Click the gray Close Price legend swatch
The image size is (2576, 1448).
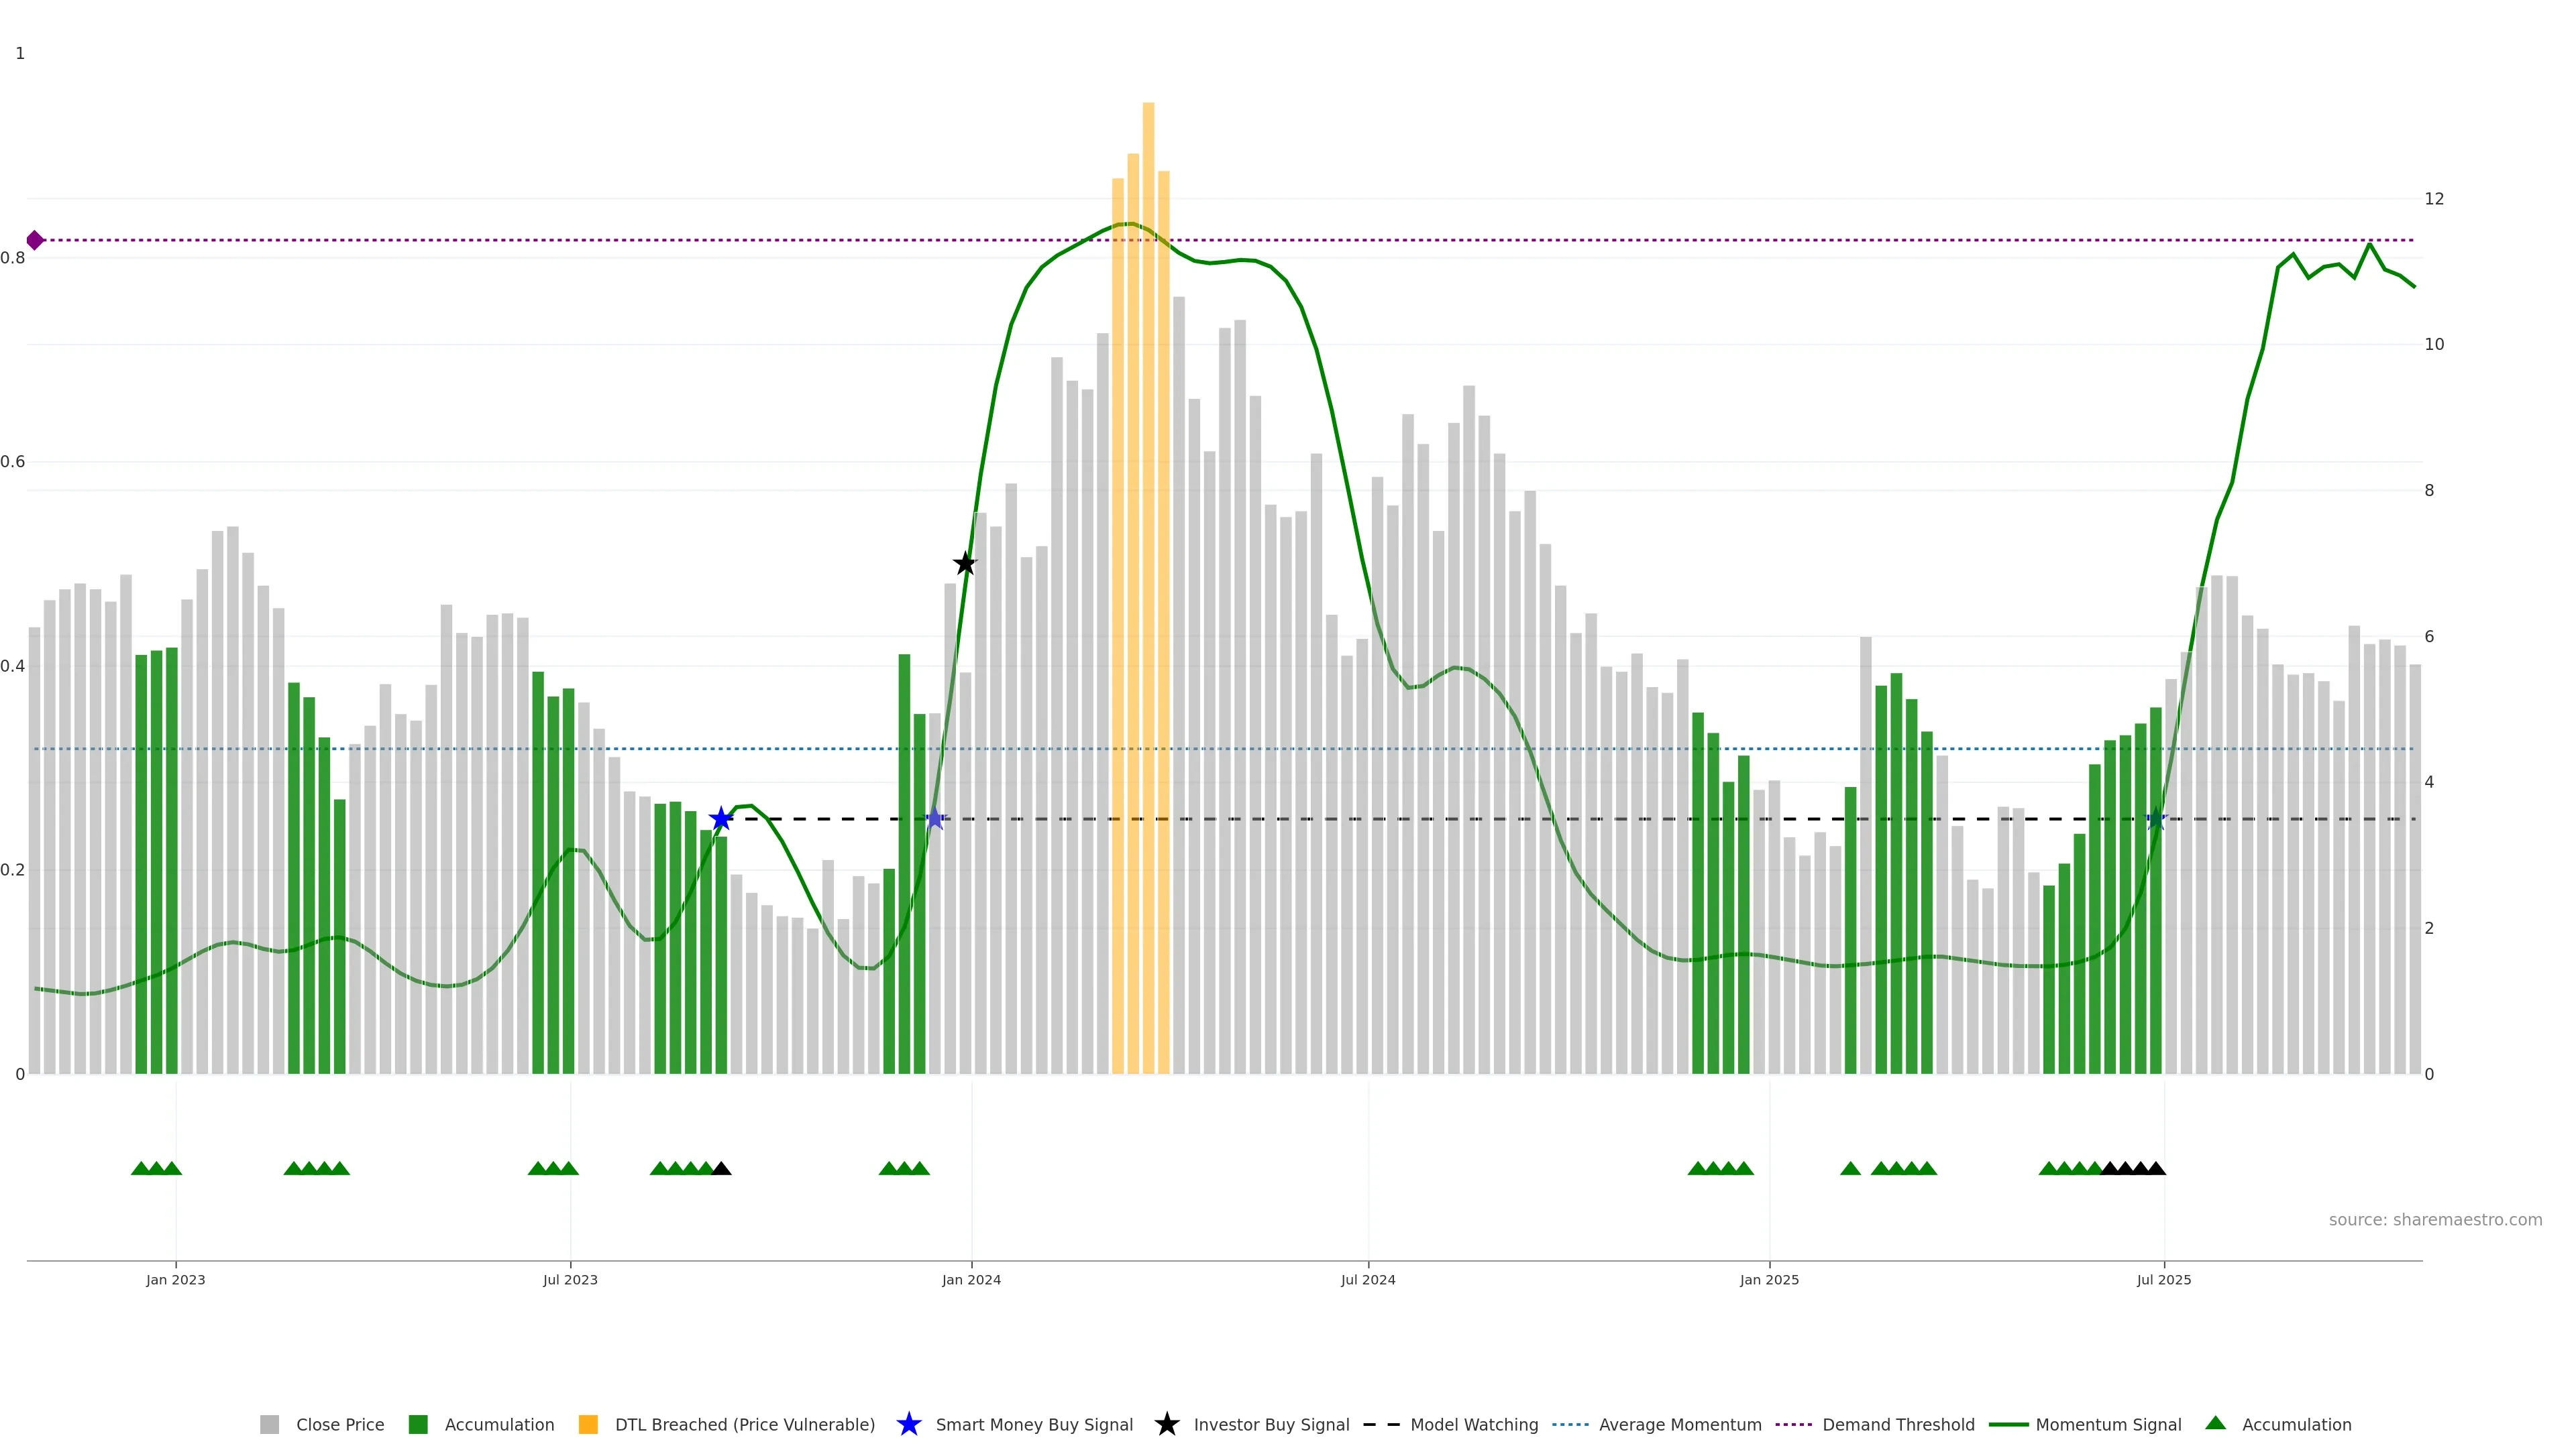[269, 1424]
